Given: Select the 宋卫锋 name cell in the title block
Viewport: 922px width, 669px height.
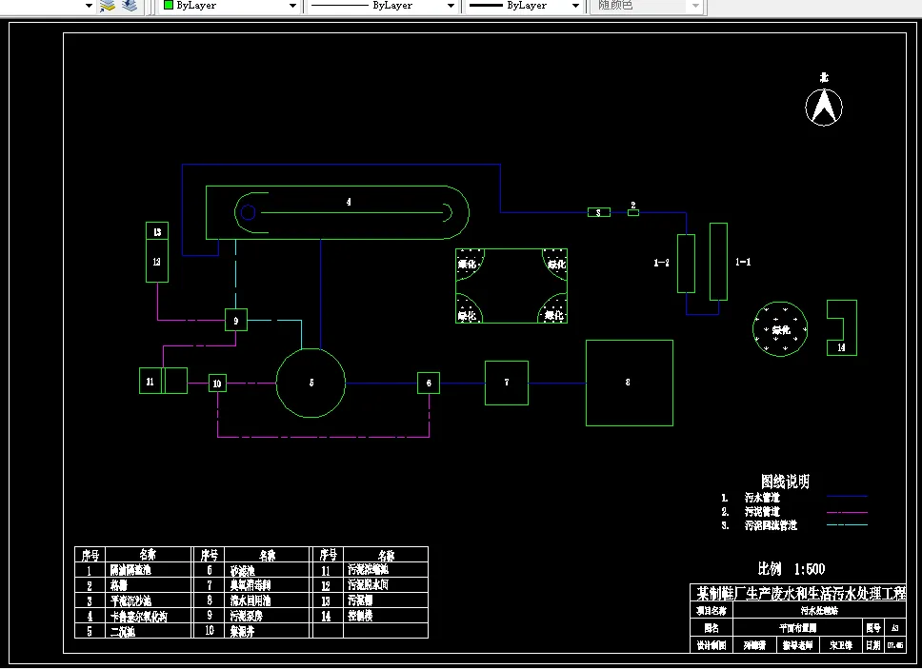Looking at the screenshot, I should tap(841, 645).
